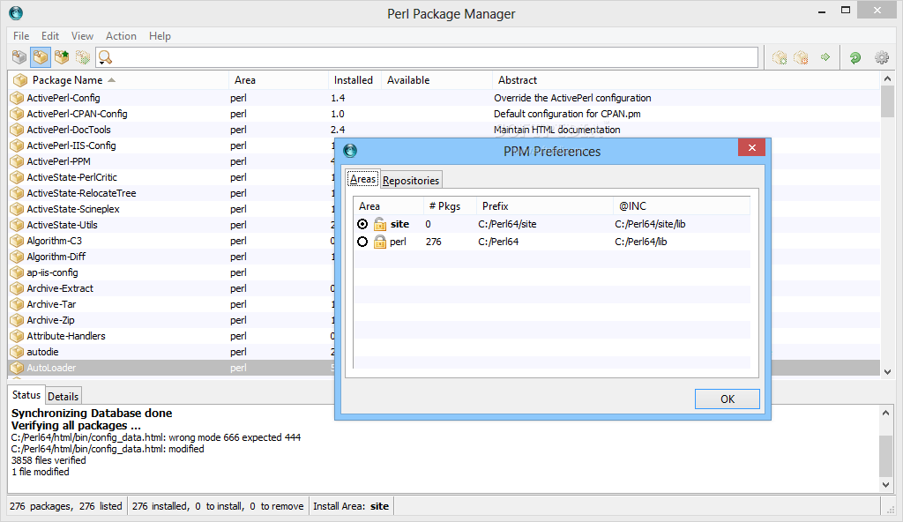Click the box icon next to Archive-Tar
The height and width of the screenshot is (522, 903).
click(17, 304)
